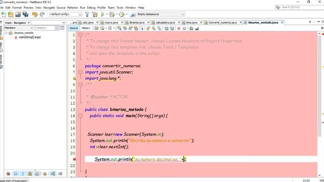
Task: Click the Uncomment editor toolbar icon
Action: point(197,28)
